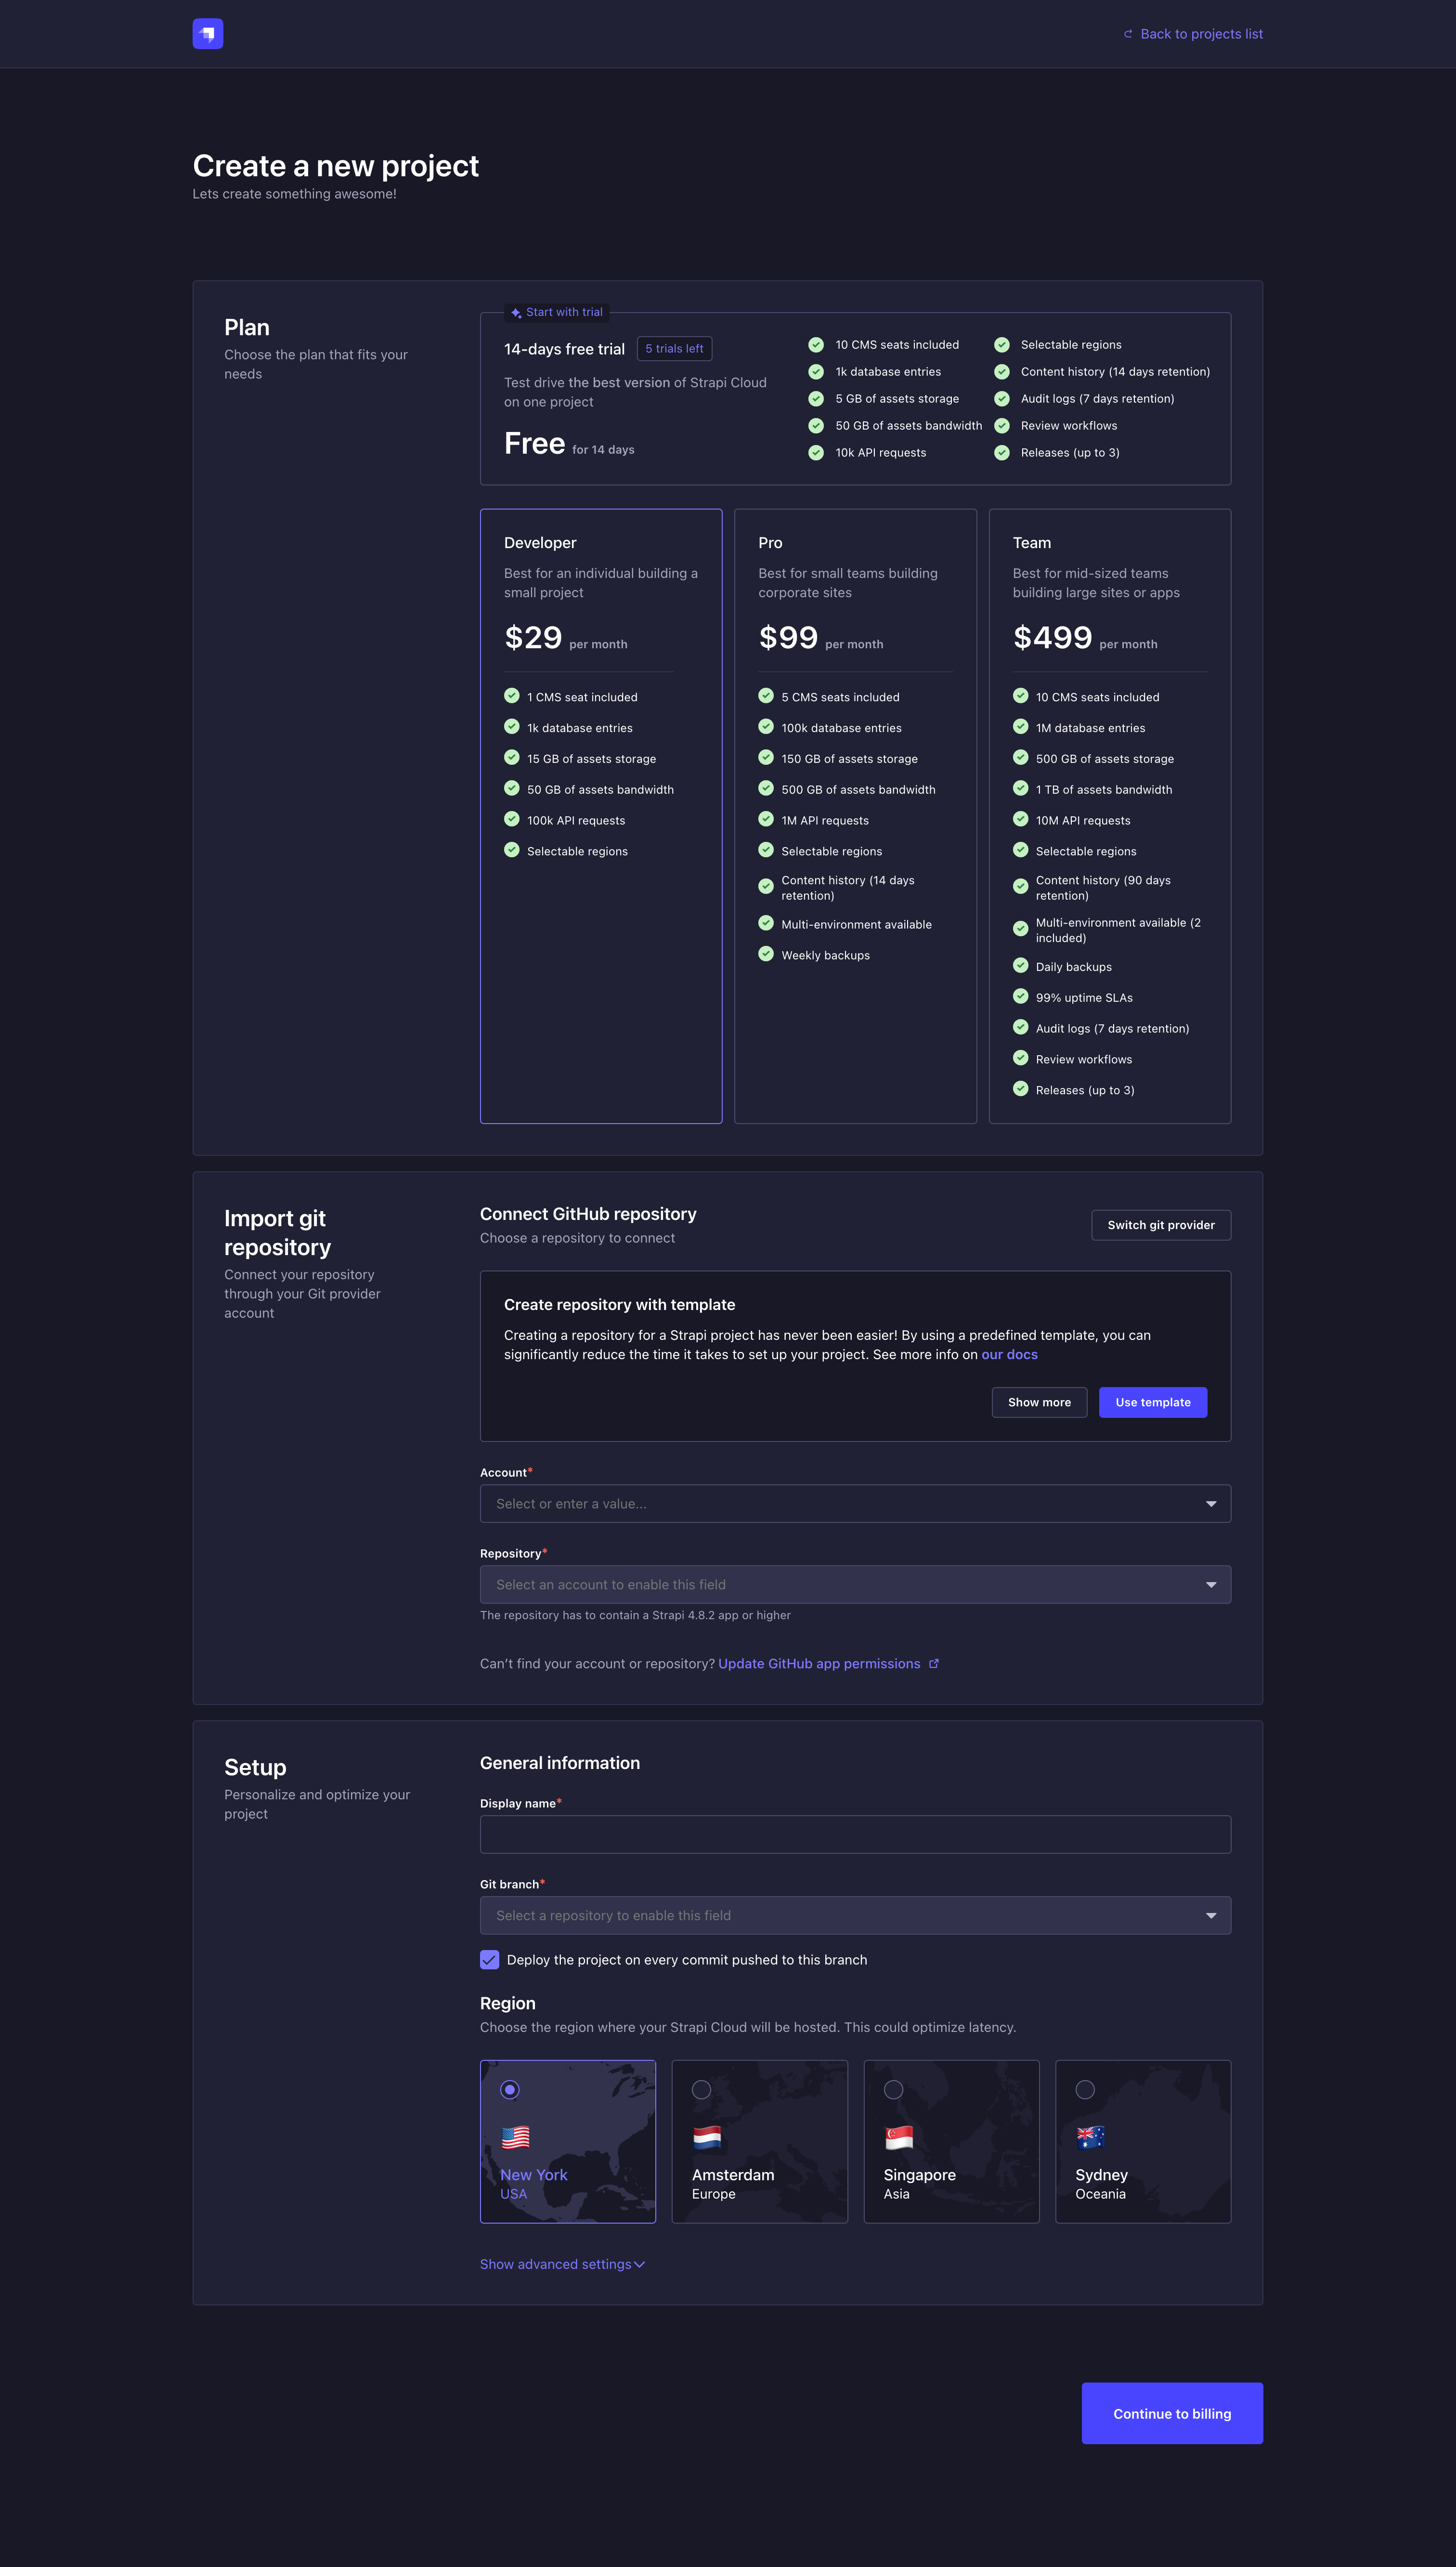Click the Singapore flag icon
Image resolution: width=1456 pixels, height=2567 pixels.
click(x=899, y=2138)
